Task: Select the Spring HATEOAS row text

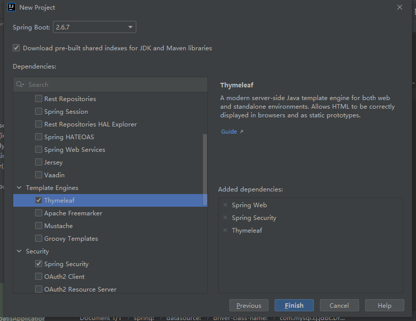Action: [69, 137]
